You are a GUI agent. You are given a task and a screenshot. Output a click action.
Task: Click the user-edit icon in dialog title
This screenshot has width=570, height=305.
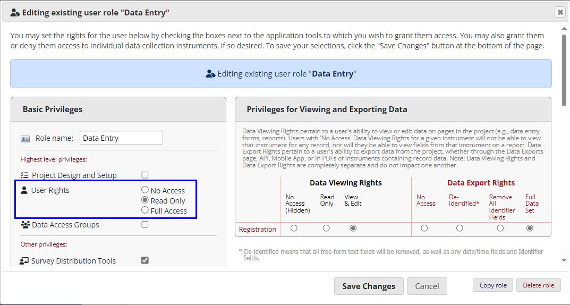coord(15,12)
